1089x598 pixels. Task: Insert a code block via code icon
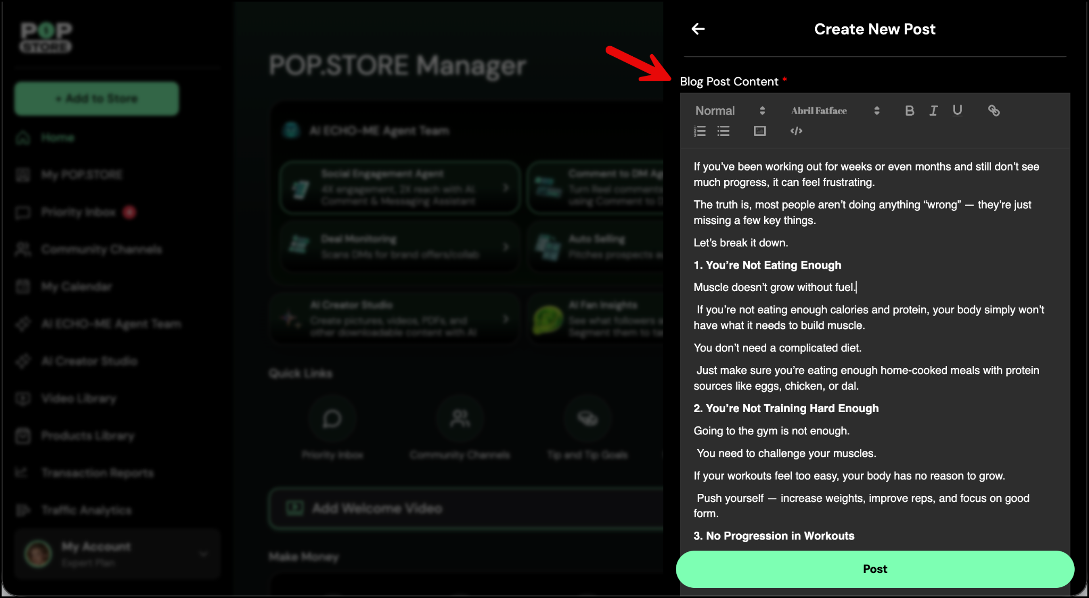(x=796, y=131)
